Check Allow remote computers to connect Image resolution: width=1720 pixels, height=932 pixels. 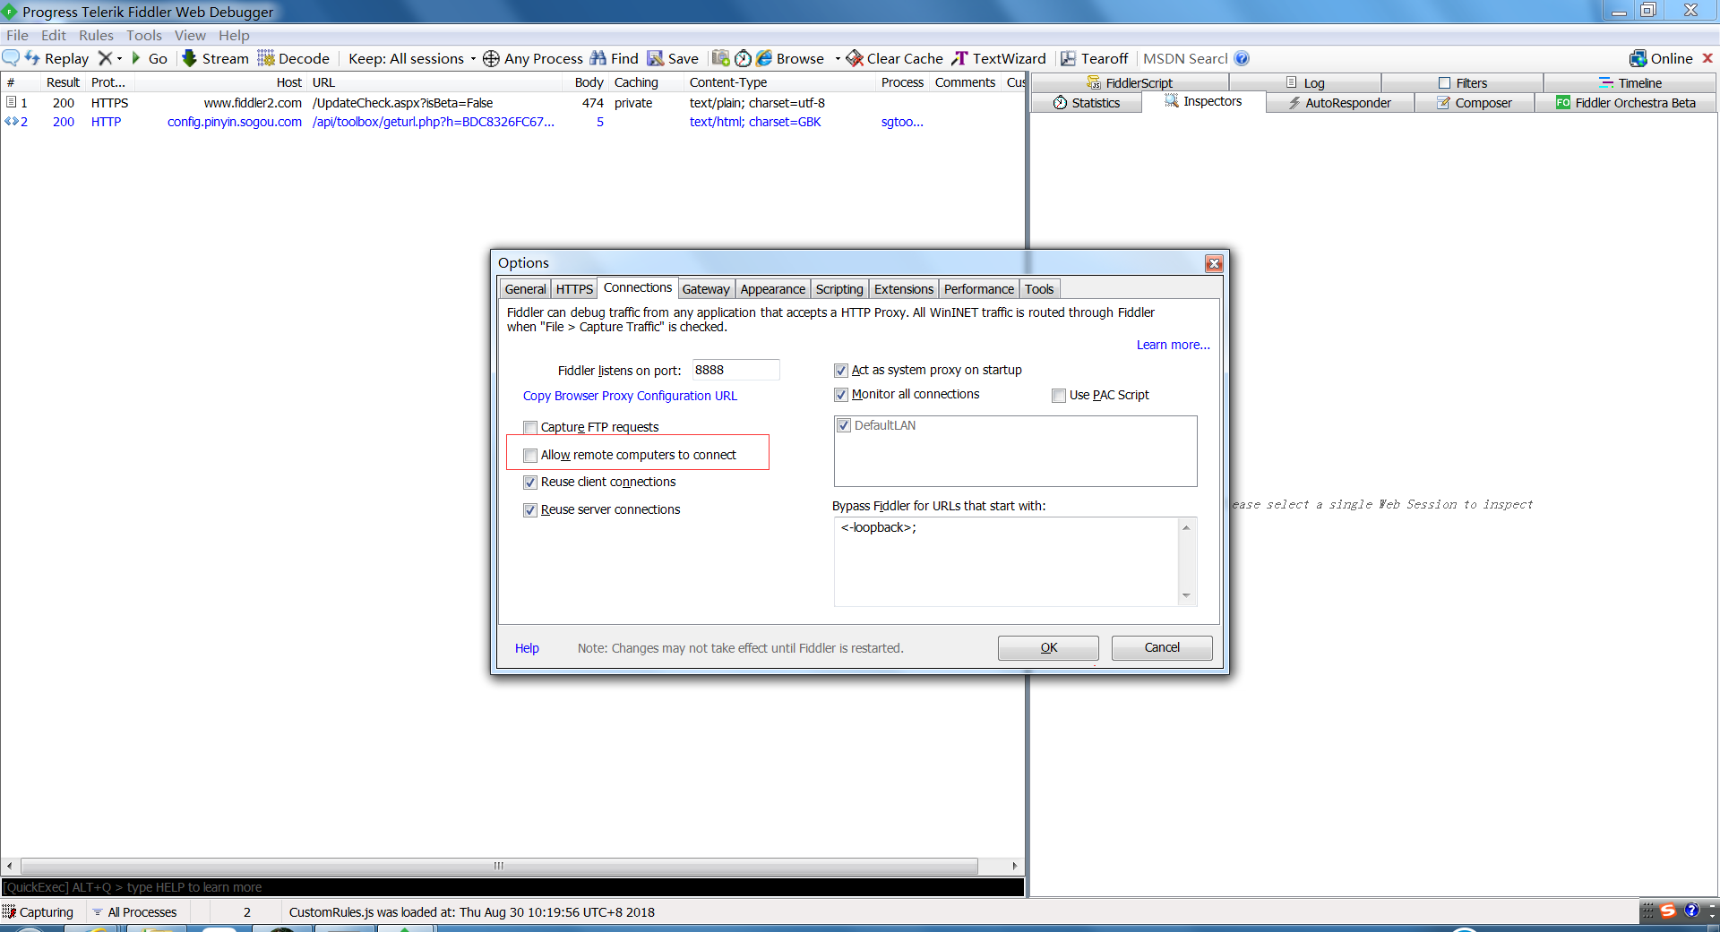530,455
